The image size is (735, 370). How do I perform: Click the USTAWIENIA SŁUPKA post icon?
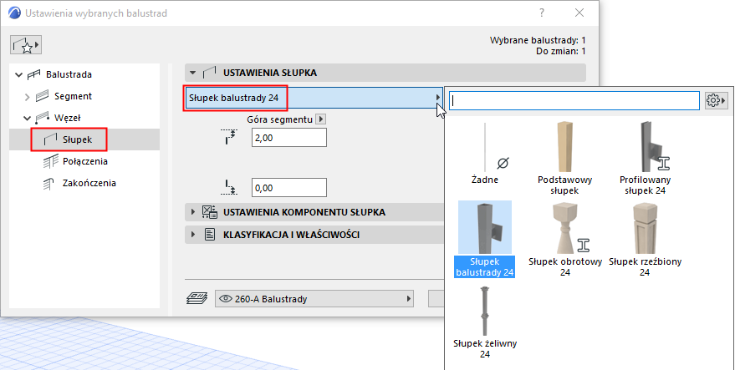click(209, 73)
